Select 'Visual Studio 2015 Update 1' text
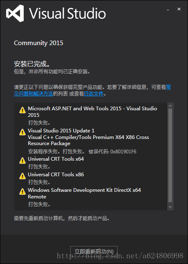The width and height of the screenshot is (188, 264). pos(61,131)
